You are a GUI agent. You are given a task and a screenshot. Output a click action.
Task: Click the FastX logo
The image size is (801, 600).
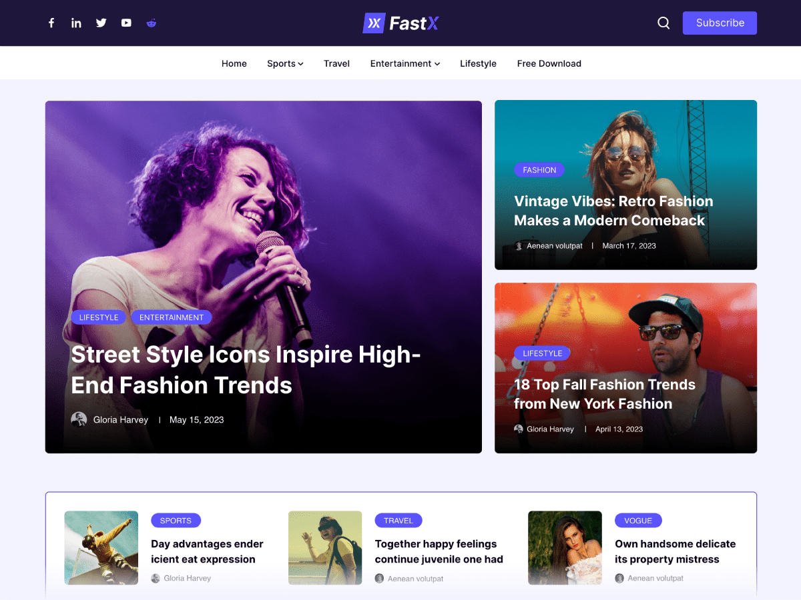click(x=400, y=23)
